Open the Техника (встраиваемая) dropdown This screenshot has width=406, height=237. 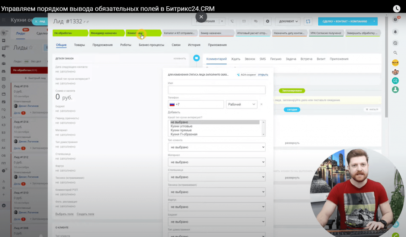(x=216, y=192)
